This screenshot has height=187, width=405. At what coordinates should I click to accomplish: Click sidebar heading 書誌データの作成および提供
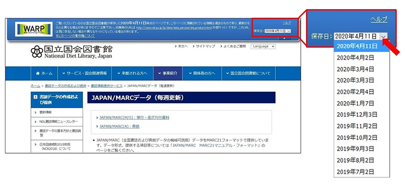(x=57, y=100)
